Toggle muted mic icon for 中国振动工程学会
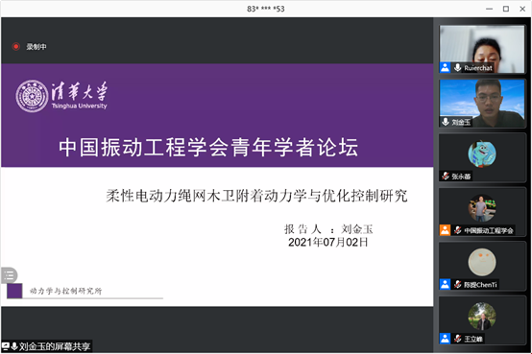This screenshot has height=354, width=532. pyautogui.click(x=458, y=230)
